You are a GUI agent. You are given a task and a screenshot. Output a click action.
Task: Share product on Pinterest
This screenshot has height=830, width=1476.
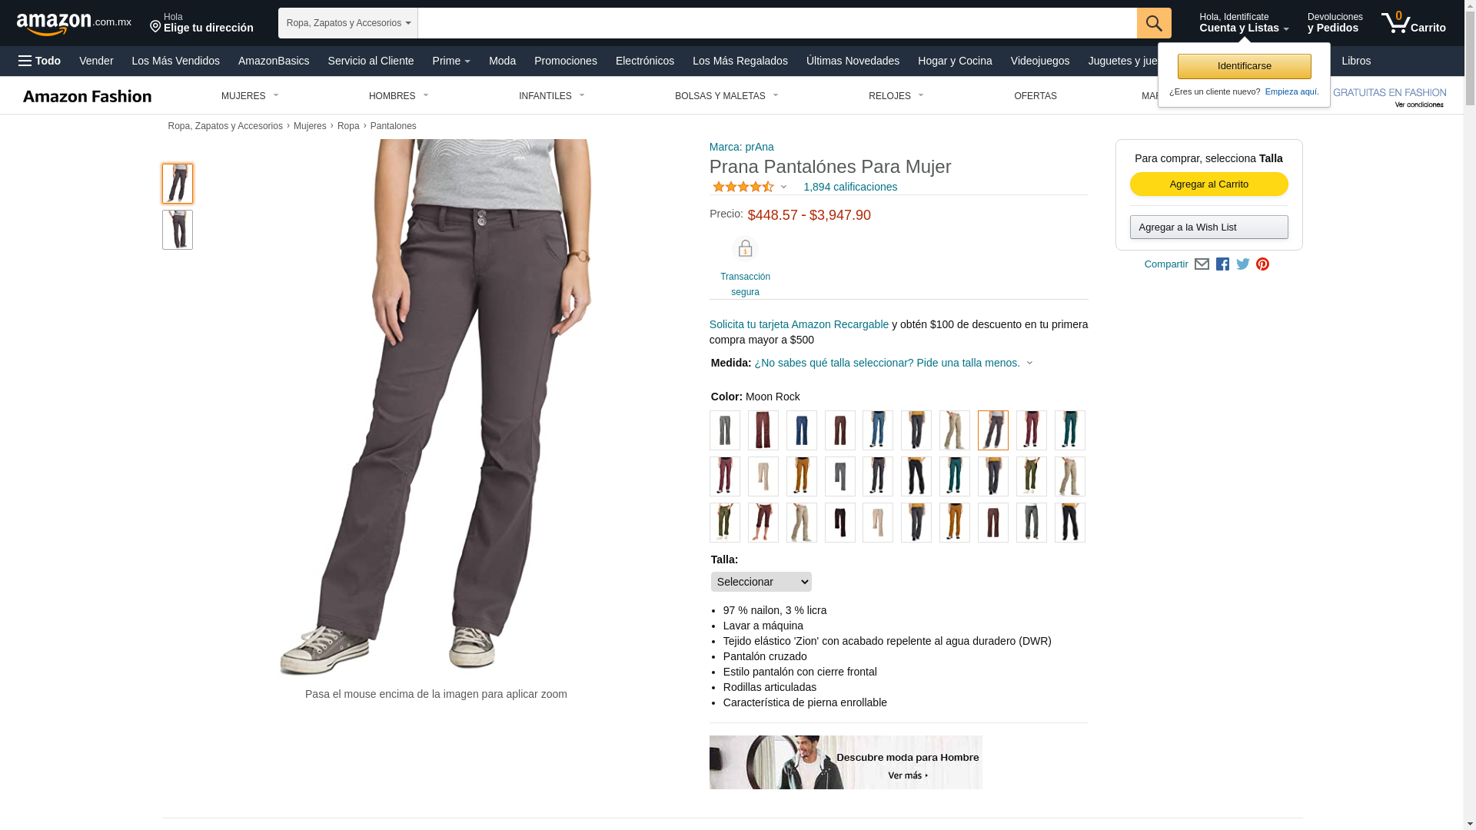(x=1262, y=264)
